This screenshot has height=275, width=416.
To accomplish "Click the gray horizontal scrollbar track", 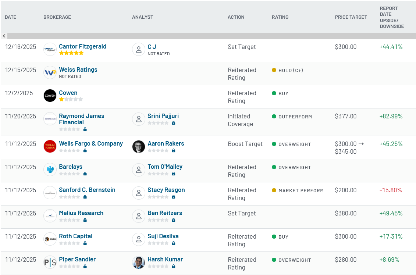I will [x=212, y=36].
